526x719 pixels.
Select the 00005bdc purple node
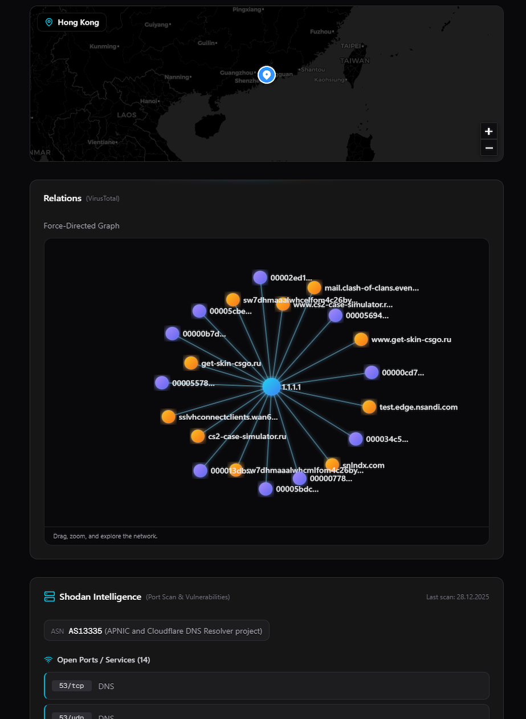pyautogui.click(x=266, y=489)
